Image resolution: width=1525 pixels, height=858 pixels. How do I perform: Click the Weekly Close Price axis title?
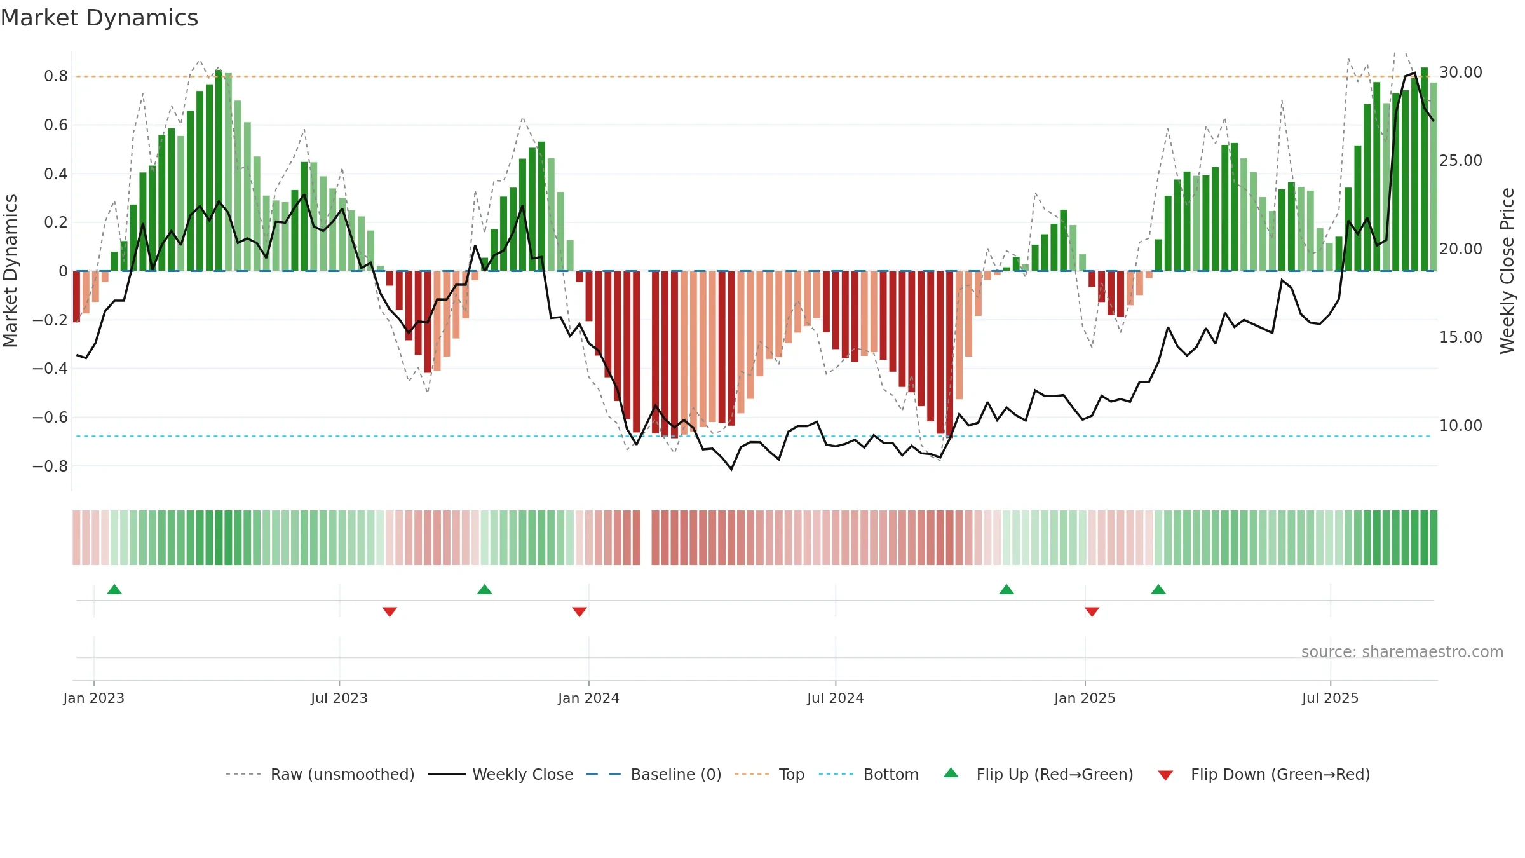(x=1507, y=271)
